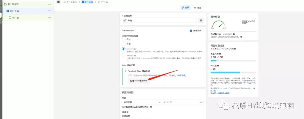The height and width of the screenshot is (119, 304).
Task: Click the 预算和排期 section heading
Action: (128, 93)
